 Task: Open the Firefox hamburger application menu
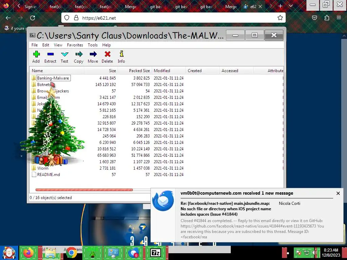[x=339, y=18]
